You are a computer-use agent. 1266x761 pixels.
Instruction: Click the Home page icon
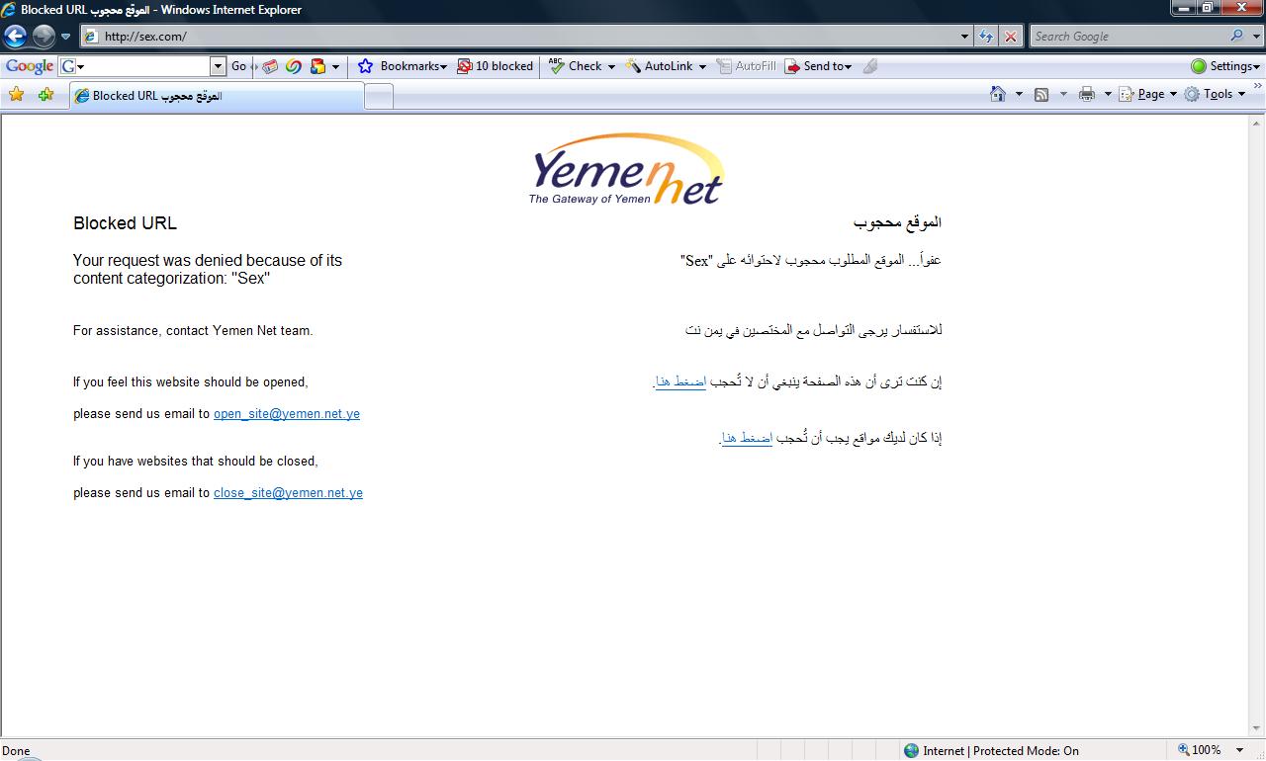tap(998, 94)
